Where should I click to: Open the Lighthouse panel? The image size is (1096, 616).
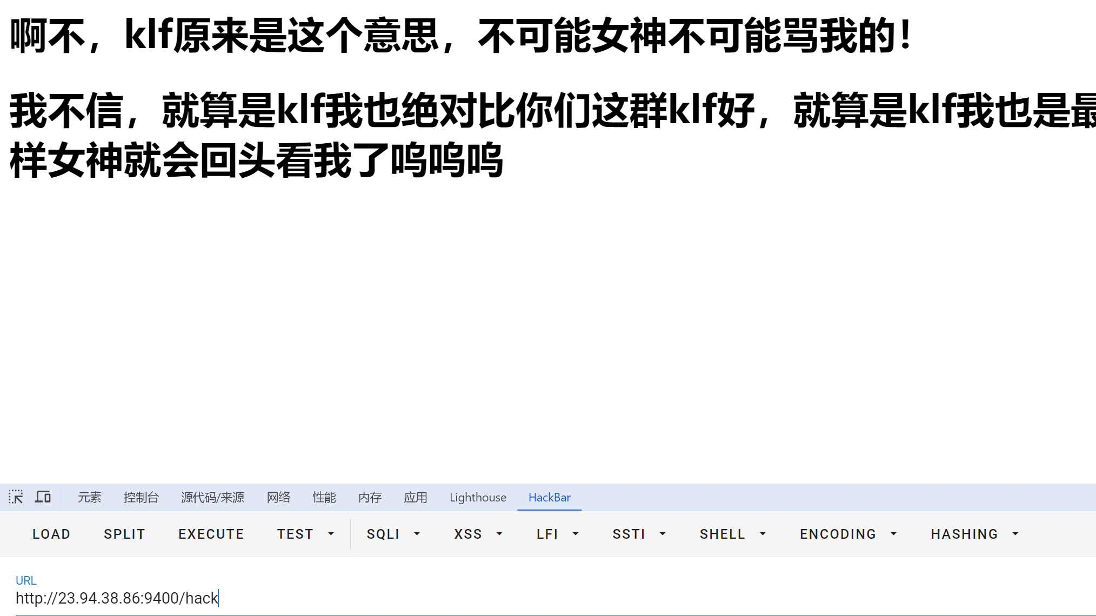click(x=478, y=497)
